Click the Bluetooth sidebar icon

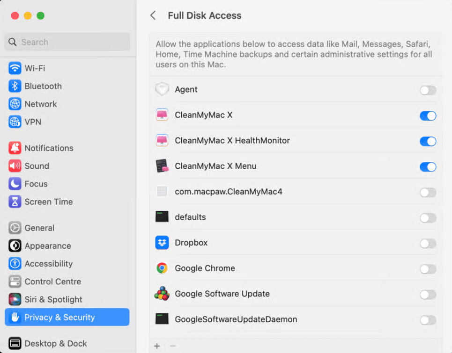click(15, 86)
